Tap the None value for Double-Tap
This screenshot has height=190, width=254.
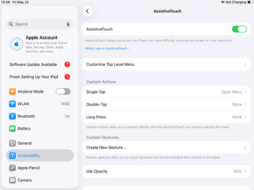237,104
